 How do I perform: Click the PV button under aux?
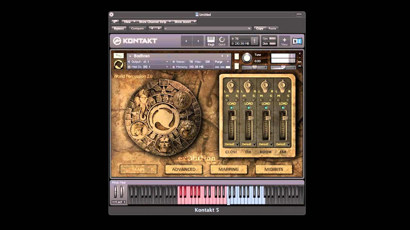(x=300, y=66)
